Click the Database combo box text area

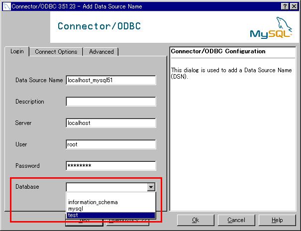tap(107, 187)
